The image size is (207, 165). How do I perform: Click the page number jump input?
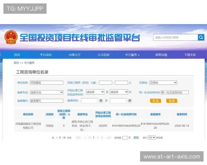click(125, 138)
